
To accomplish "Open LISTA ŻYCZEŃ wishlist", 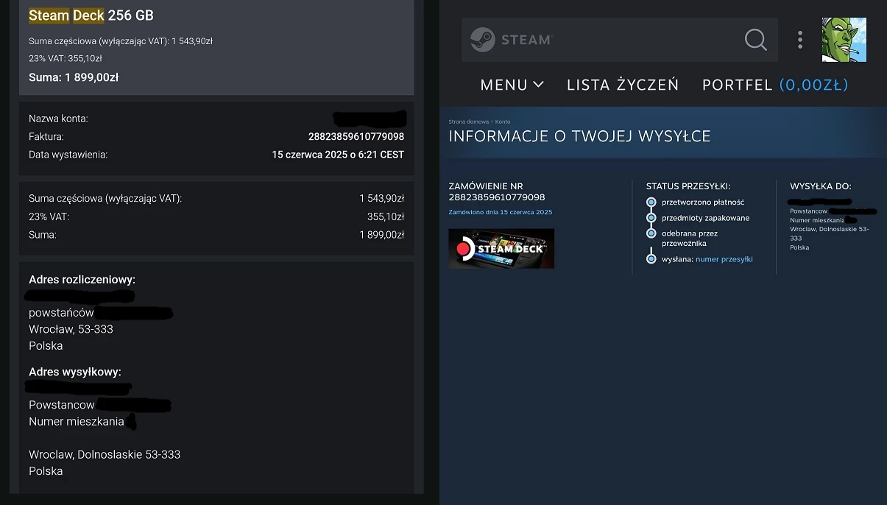I will (x=622, y=85).
